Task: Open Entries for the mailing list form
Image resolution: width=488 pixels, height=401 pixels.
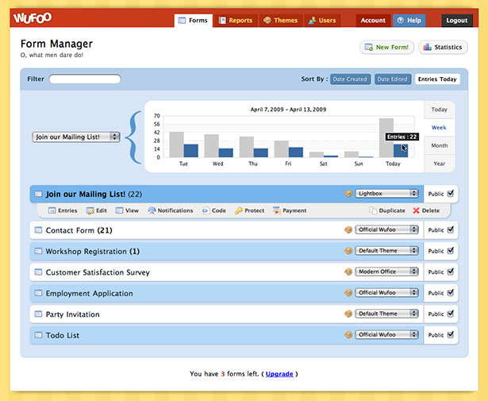Action: 63,210
